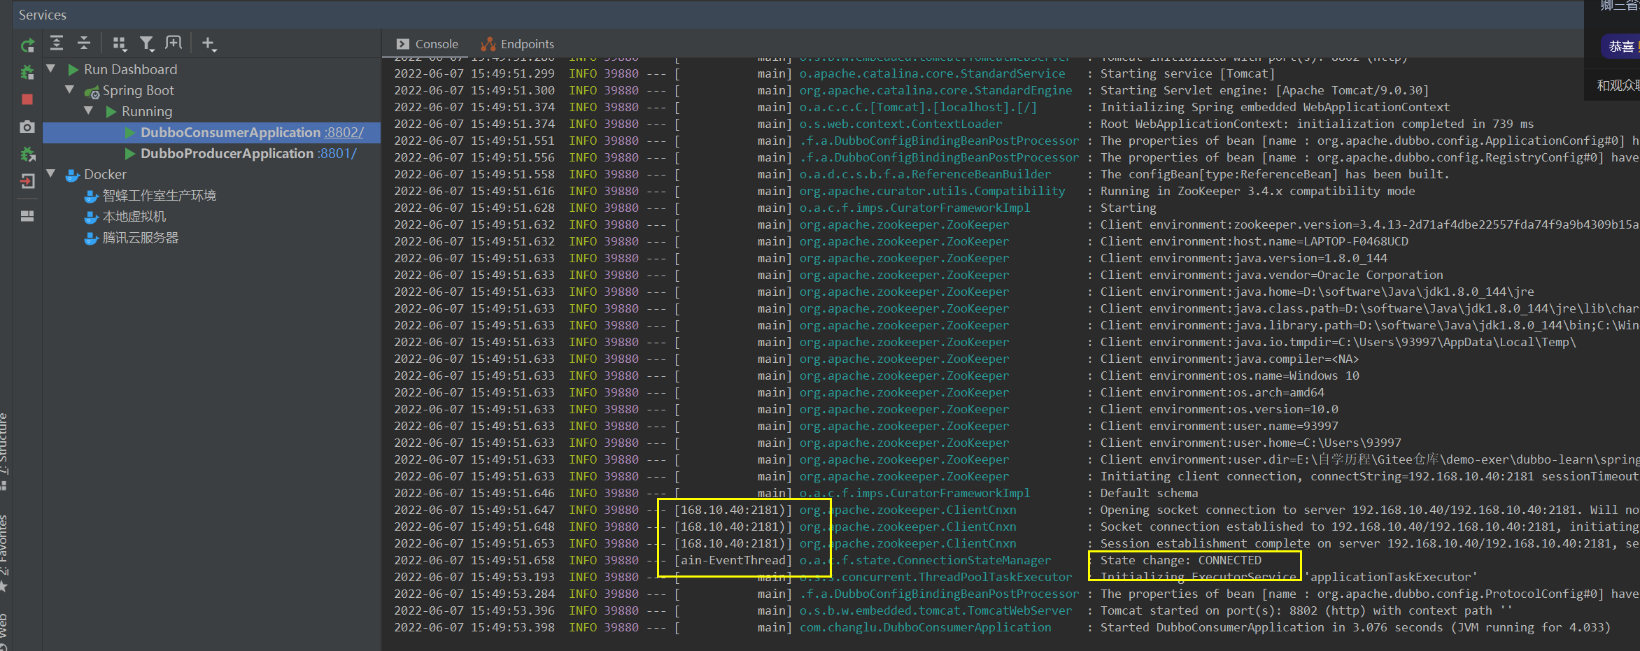Click the o.apache.catalina.core.StandardService class name
The width and height of the screenshot is (1640, 651).
(x=932, y=73)
